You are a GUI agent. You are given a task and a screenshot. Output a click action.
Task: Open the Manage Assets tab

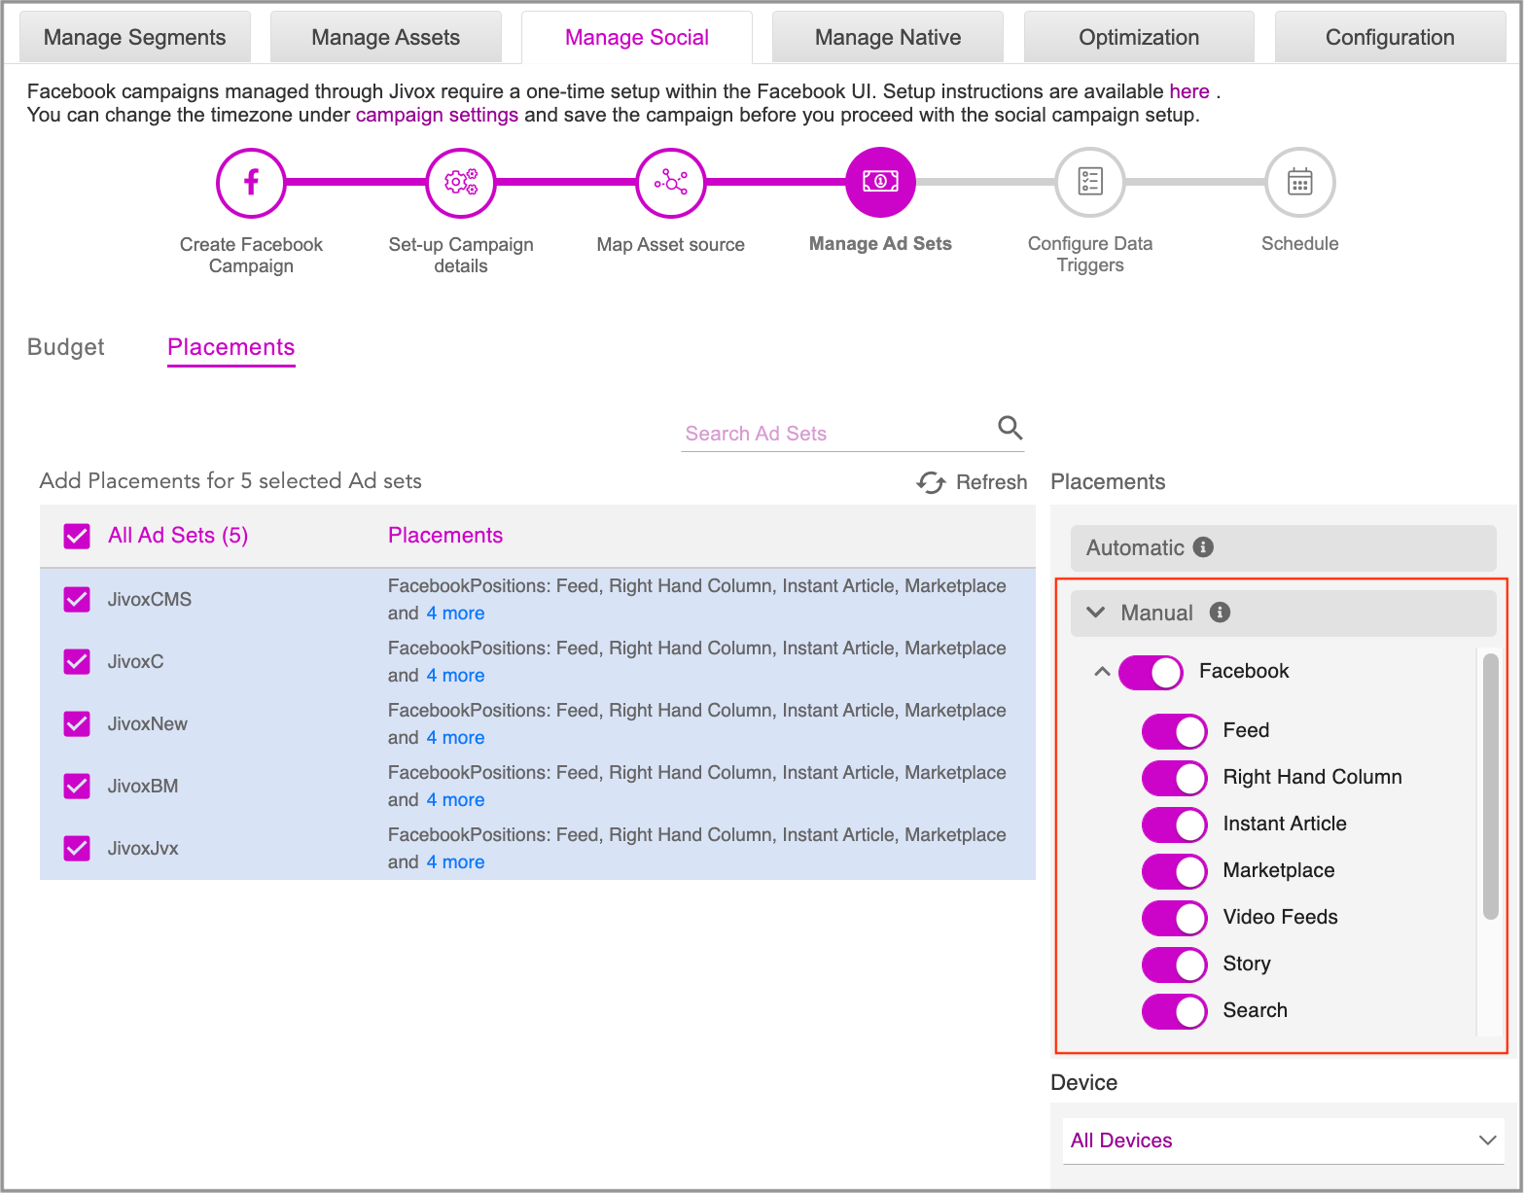(x=386, y=38)
